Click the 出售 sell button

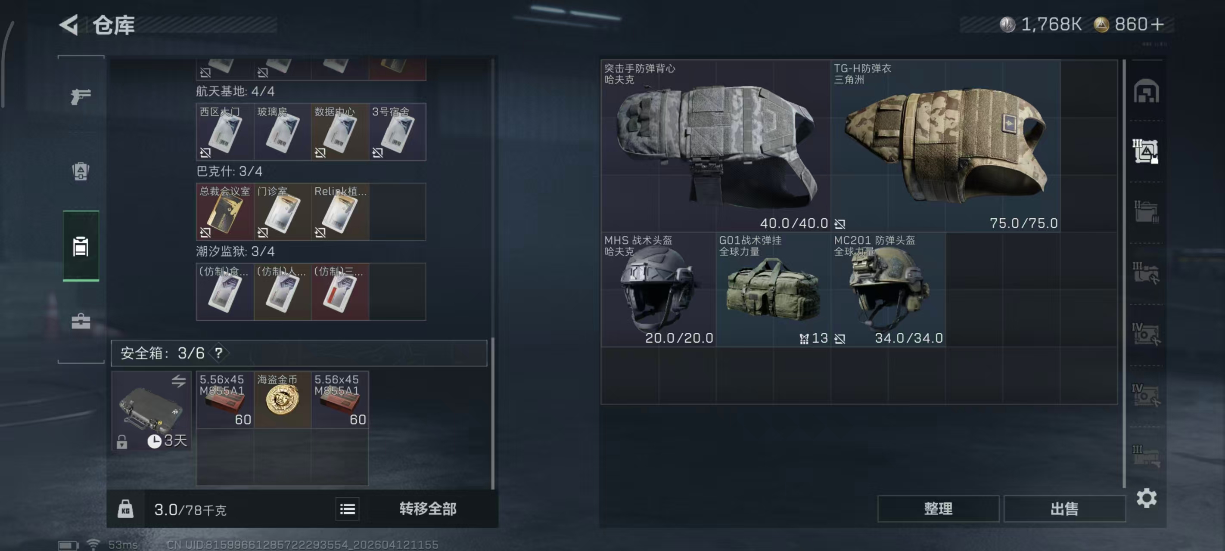(x=1064, y=509)
